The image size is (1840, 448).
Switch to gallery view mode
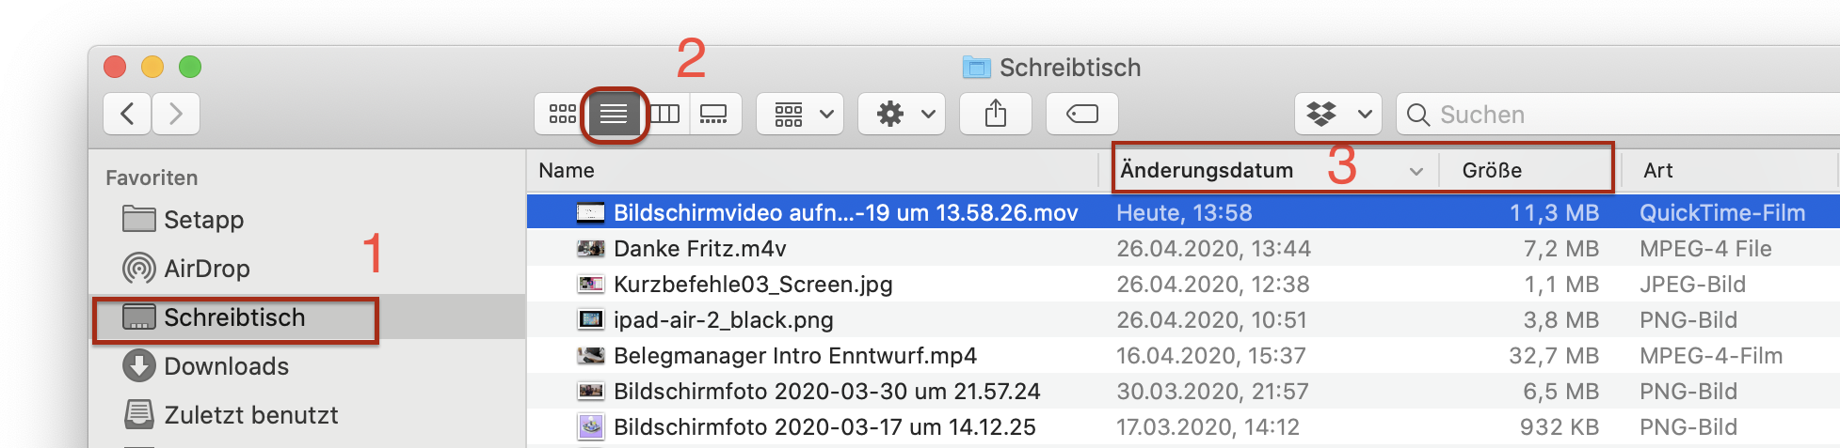pos(713,114)
